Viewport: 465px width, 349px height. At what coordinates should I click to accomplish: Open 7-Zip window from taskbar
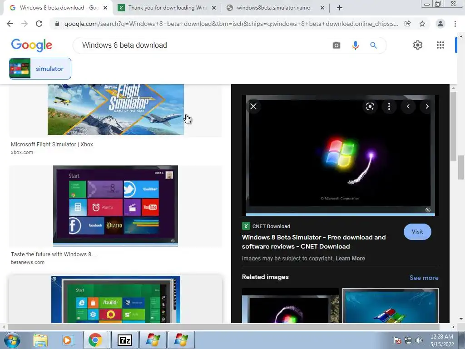click(x=124, y=340)
